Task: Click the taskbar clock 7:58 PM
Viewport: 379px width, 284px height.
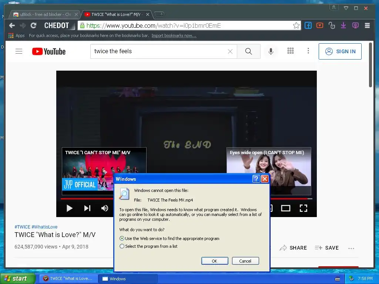Action: pos(365,278)
